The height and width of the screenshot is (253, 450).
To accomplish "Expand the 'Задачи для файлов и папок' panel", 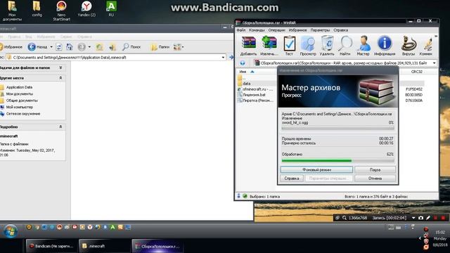I will (x=60, y=67).
